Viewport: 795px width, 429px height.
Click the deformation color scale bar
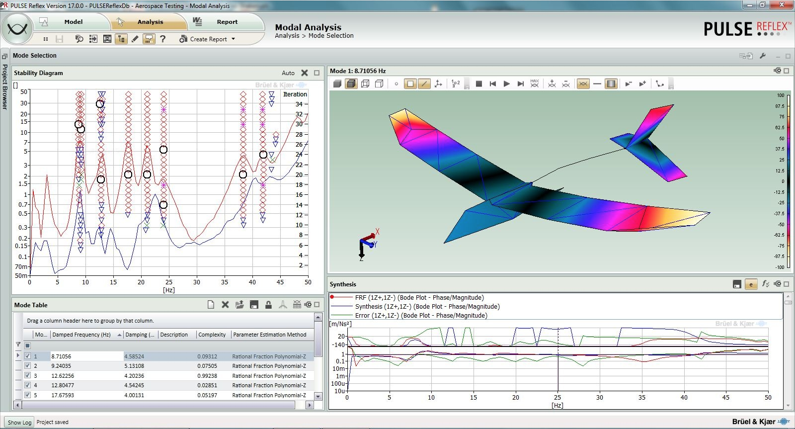point(789,181)
